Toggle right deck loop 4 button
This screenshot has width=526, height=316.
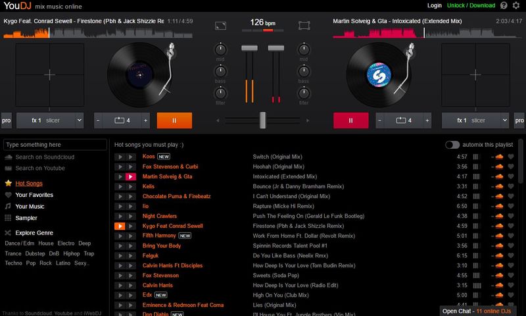[404, 120]
